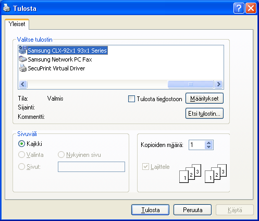Click the collated pages 1-2-3 illustration
This screenshot has width=259, height=221.
(203, 174)
